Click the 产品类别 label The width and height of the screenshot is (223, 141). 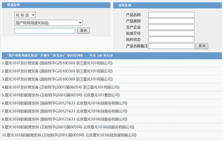tap(133, 21)
